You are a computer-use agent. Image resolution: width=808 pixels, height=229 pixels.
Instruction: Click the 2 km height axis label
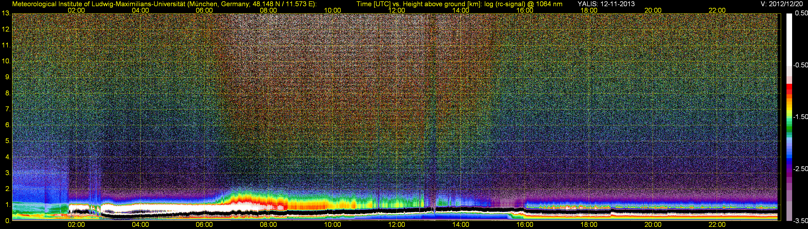pos(8,189)
